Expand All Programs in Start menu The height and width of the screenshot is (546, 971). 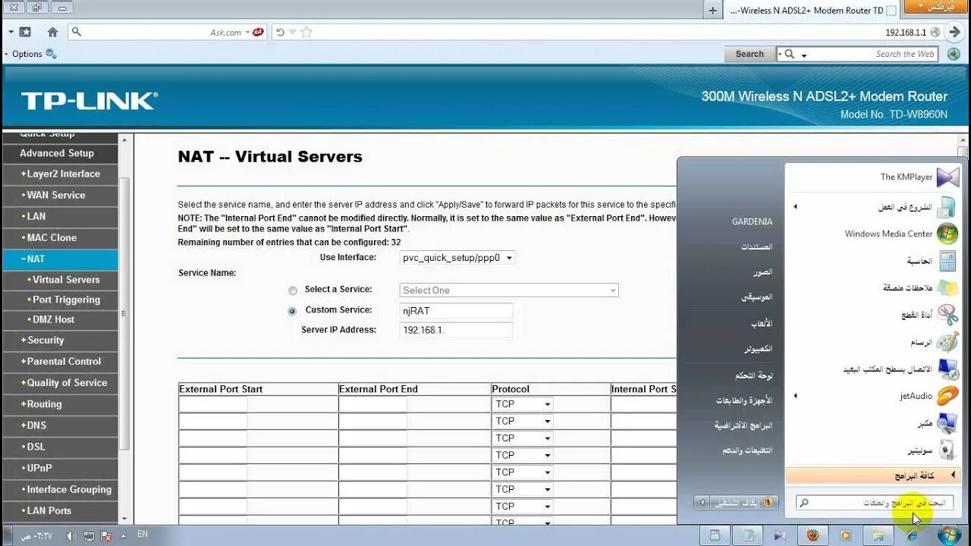point(873,476)
